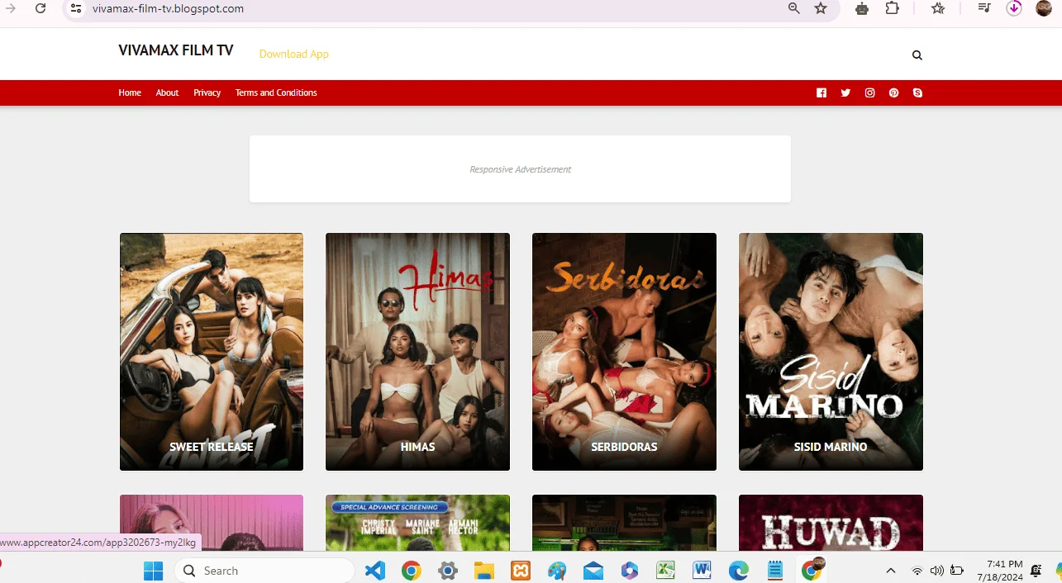Open the Serbidoras movie poster
Image resolution: width=1062 pixels, height=583 pixels.
(x=624, y=352)
